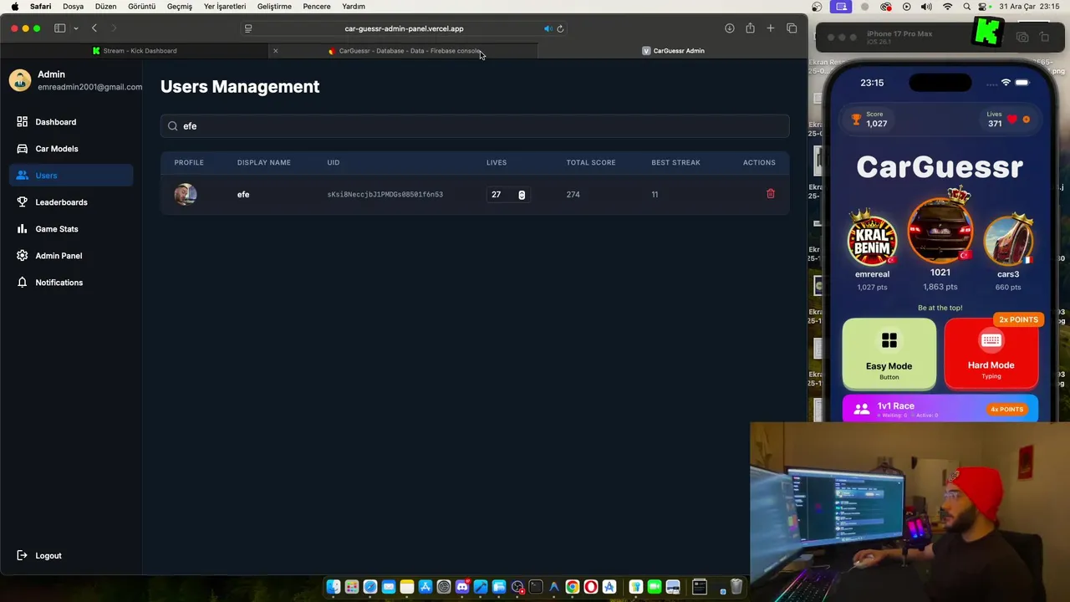This screenshot has height=602, width=1070.
Task: Tap the orange plus lives button in simulator
Action: [x=1027, y=120]
